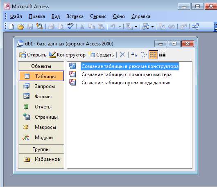
Task: Expand the Undo dropdown arrow
Action: 120,27
